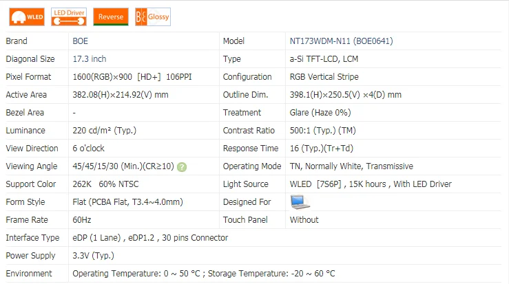Viewport: 509px width, 284px height.
Task: Click the laptop icon in Designed For
Action: point(300,202)
